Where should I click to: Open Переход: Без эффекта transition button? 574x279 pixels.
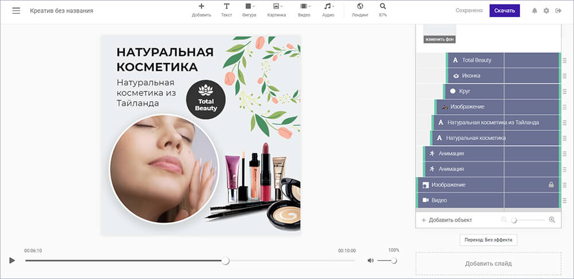tap(488, 240)
